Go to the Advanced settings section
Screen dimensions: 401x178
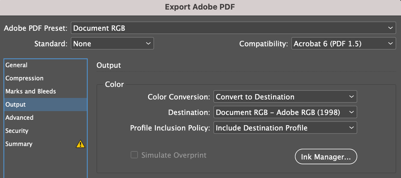(x=19, y=118)
